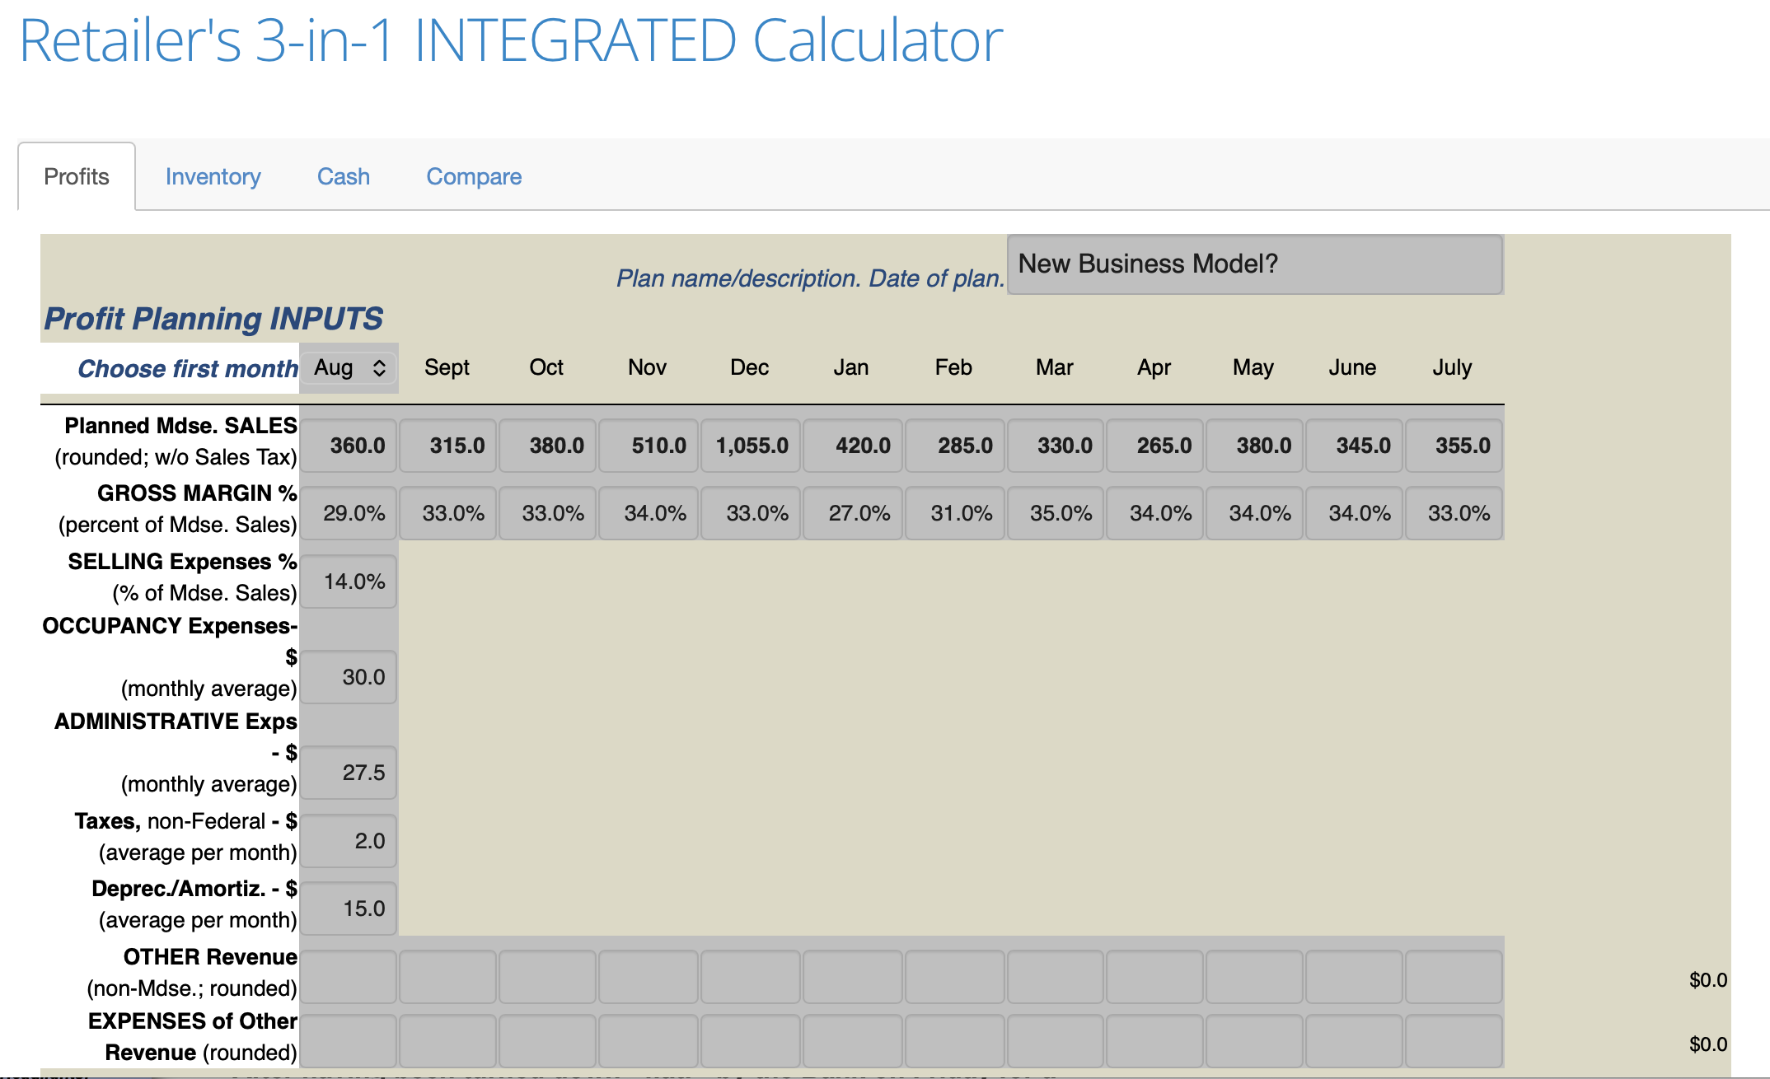Edit Nov planned sales 510.0
Screen dimensions: 1770x1079
click(649, 446)
